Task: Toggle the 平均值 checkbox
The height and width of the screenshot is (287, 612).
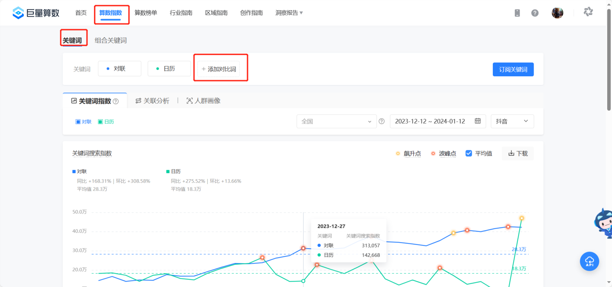Action: coord(469,154)
